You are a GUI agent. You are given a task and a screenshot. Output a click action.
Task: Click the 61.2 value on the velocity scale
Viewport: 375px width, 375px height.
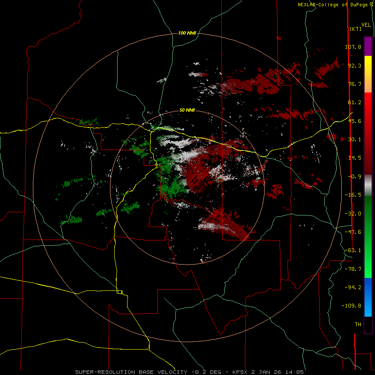click(355, 102)
